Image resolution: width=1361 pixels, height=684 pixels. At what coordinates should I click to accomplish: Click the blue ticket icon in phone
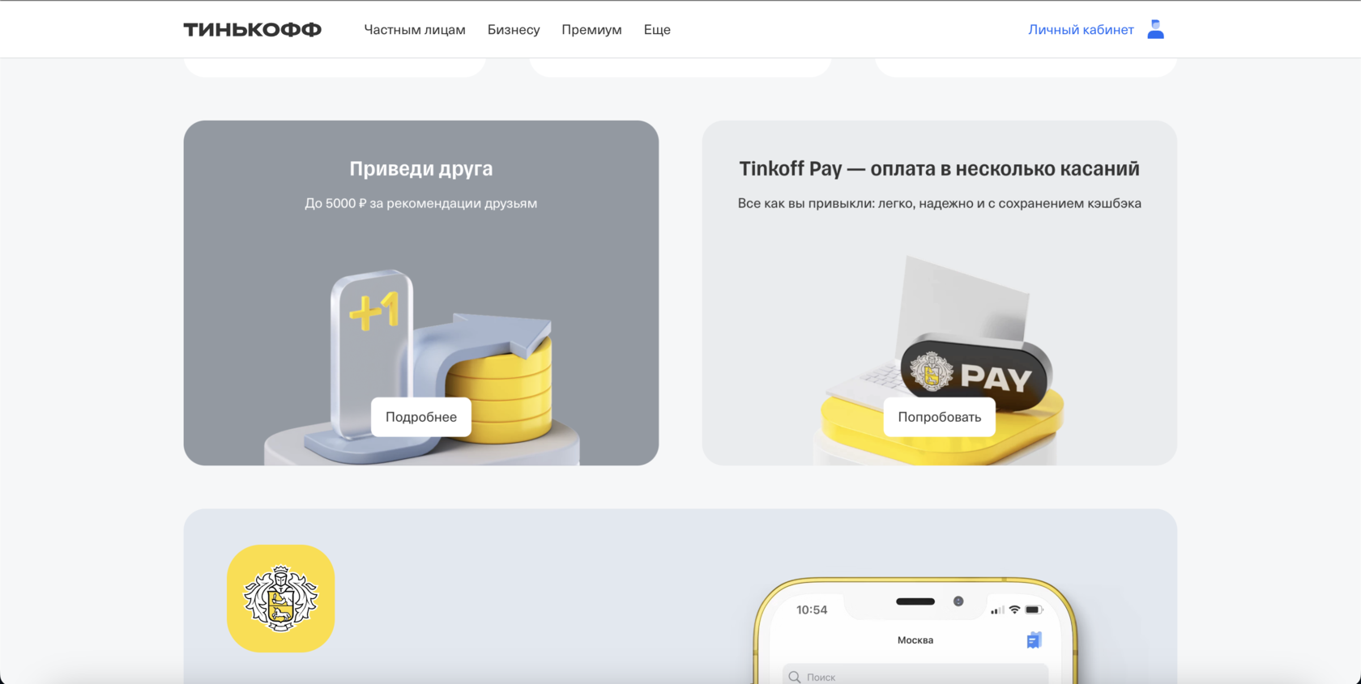pyautogui.click(x=1034, y=640)
